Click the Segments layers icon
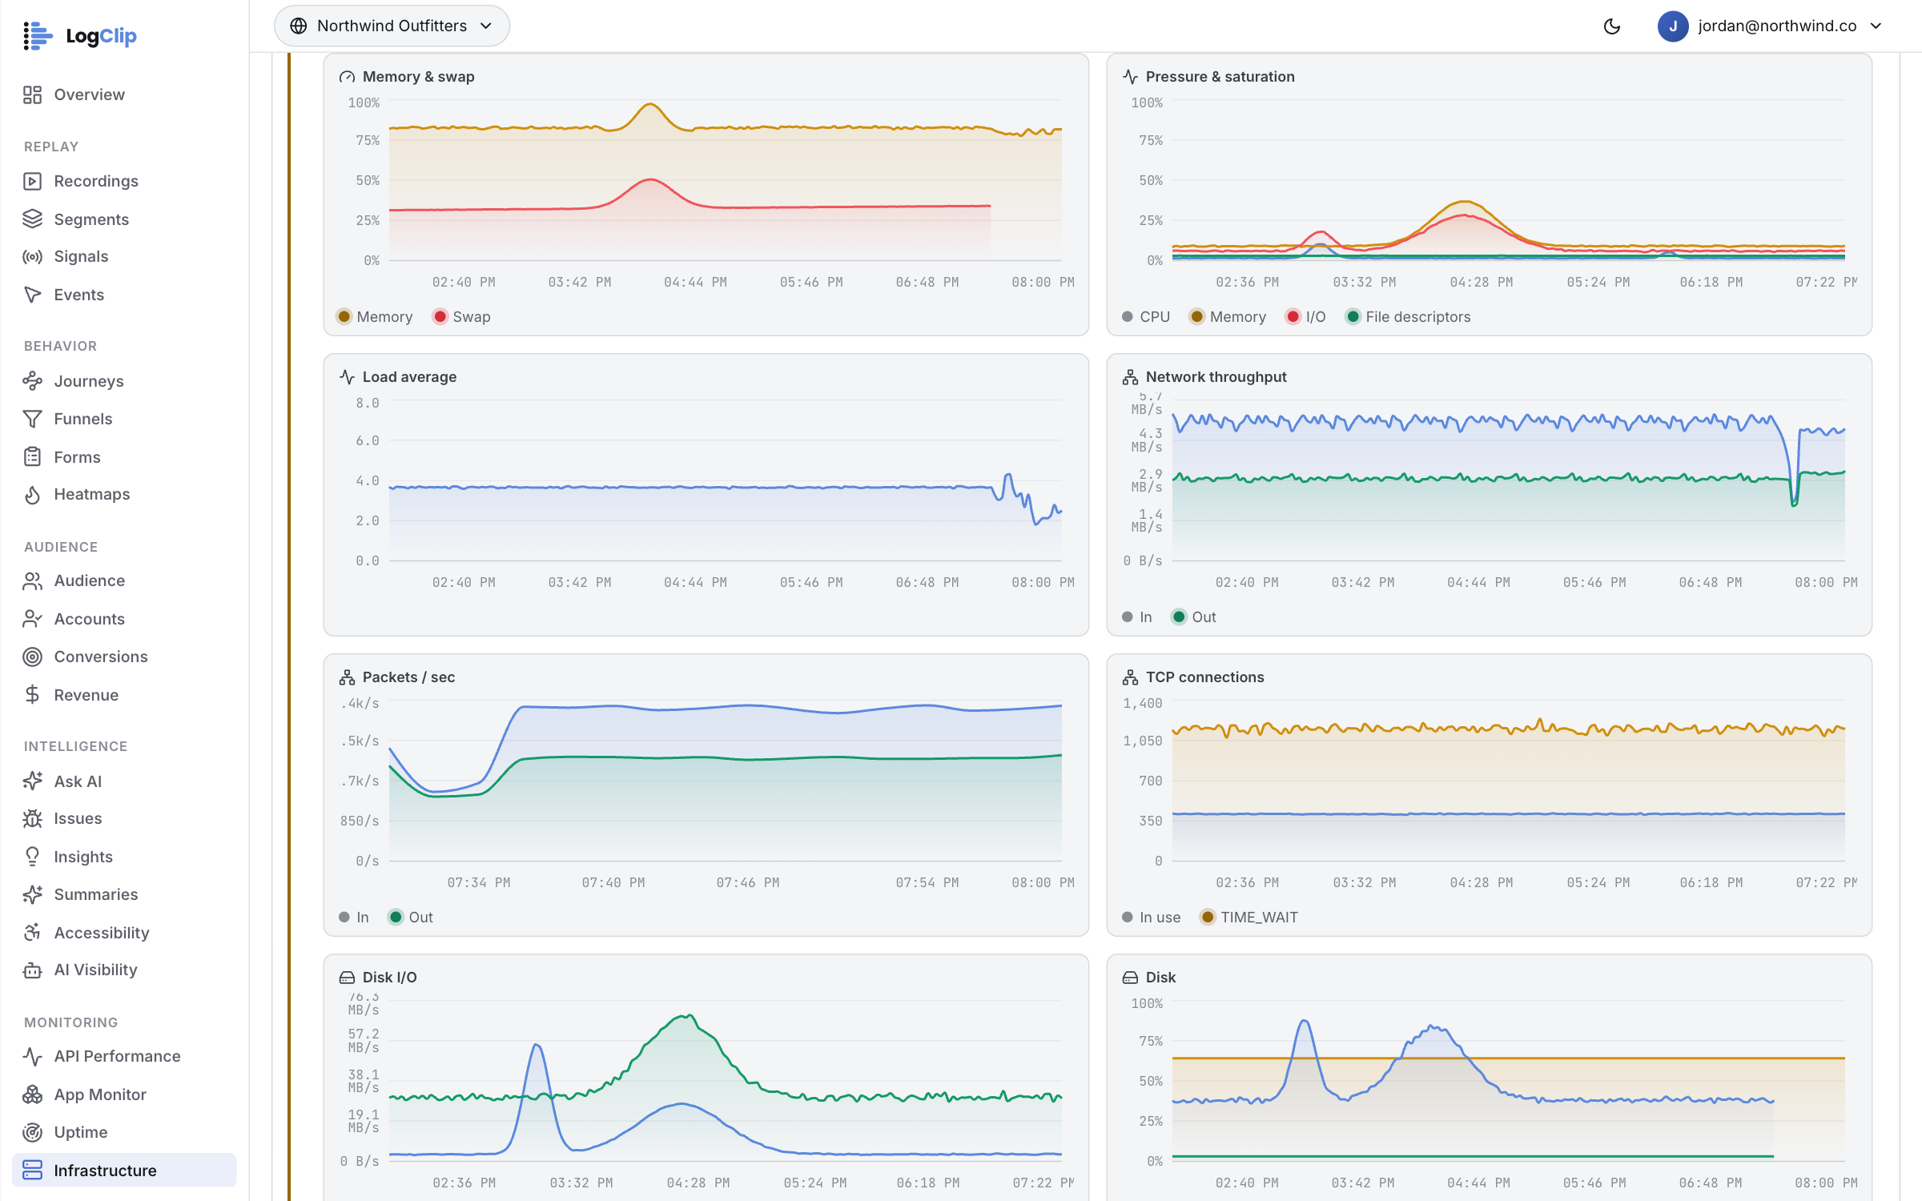1922x1201 pixels. (32, 219)
